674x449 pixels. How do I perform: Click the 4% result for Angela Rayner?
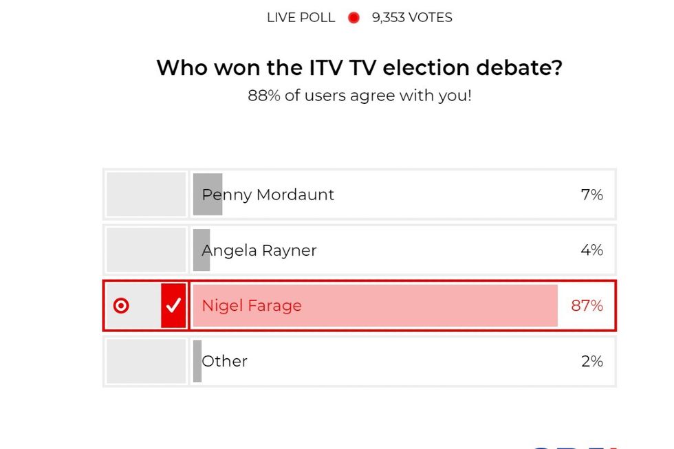[591, 250]
